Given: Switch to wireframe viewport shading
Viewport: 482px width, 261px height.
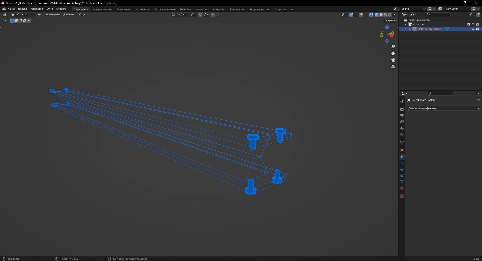Looking at the screenshot, I should click(x=377, y=15).
